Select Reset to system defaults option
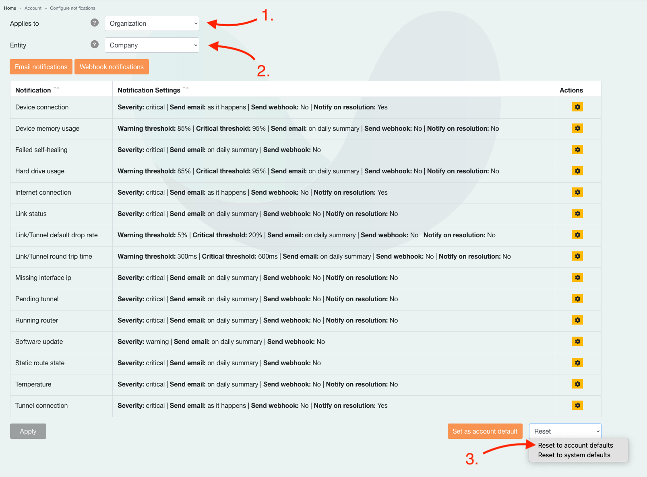The image size is (647, 477). (x=574, y=455)
